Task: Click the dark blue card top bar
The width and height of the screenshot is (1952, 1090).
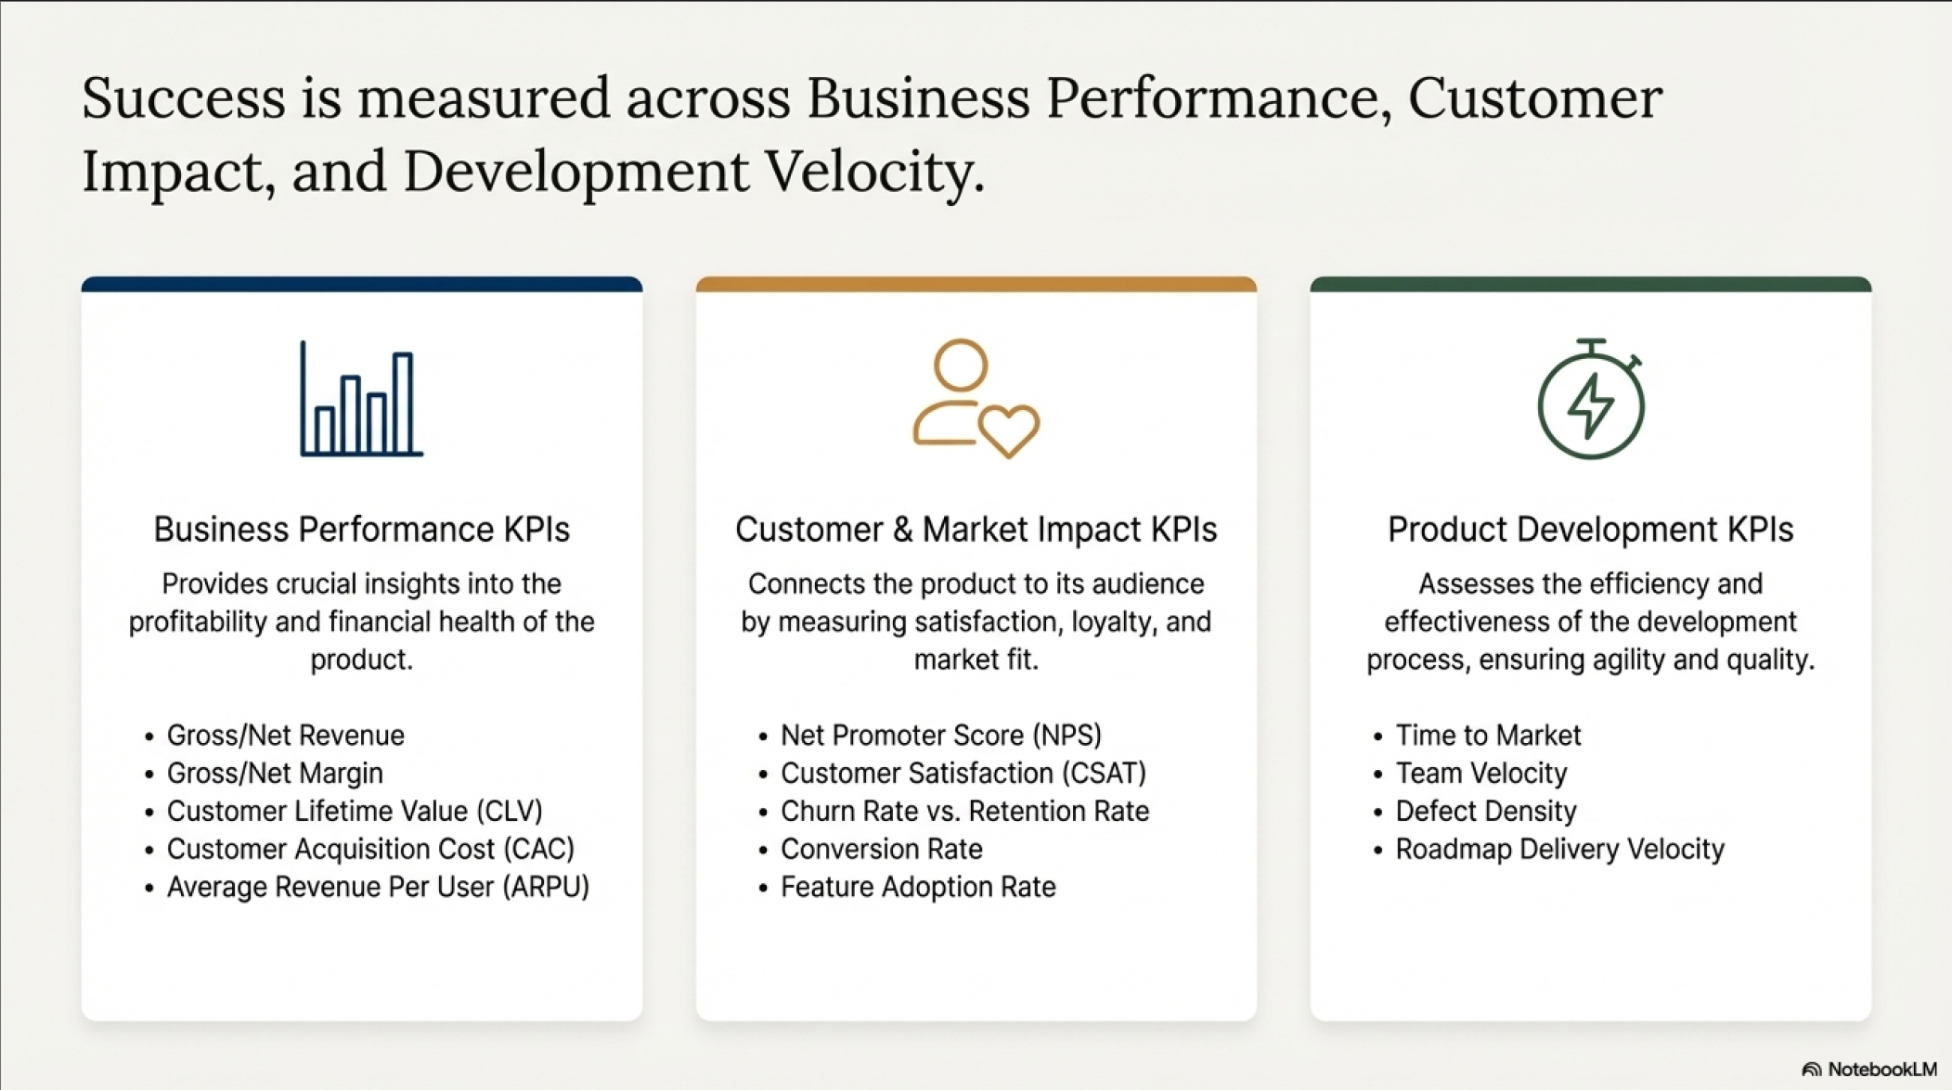Action: click(361, 284)
